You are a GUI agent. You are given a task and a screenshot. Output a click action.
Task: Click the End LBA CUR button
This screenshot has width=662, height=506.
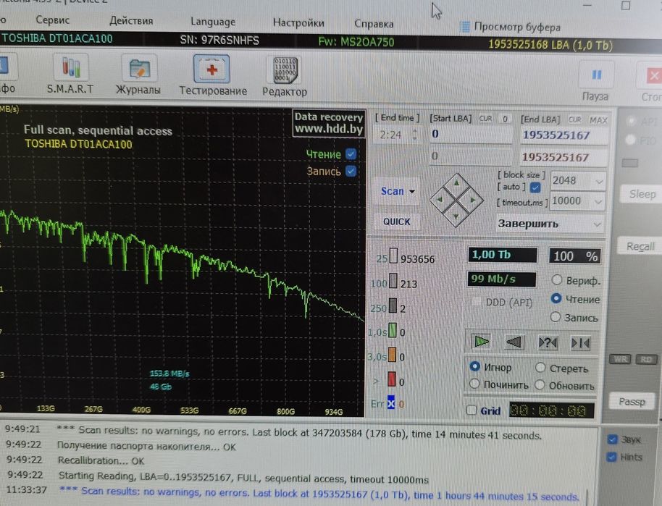pos(574,120)
